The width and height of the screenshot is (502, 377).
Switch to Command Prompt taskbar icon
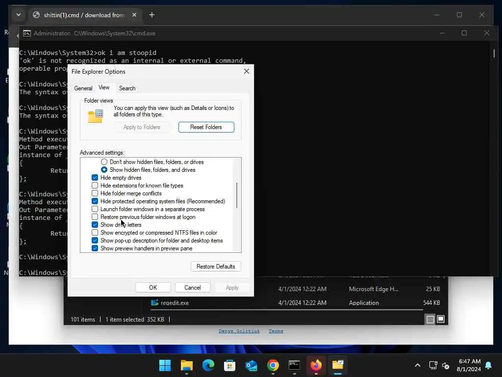294,365
